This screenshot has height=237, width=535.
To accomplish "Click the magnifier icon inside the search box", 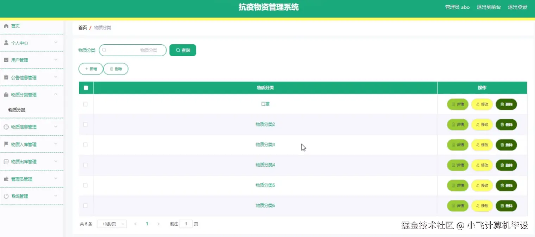I will [104, 50].
